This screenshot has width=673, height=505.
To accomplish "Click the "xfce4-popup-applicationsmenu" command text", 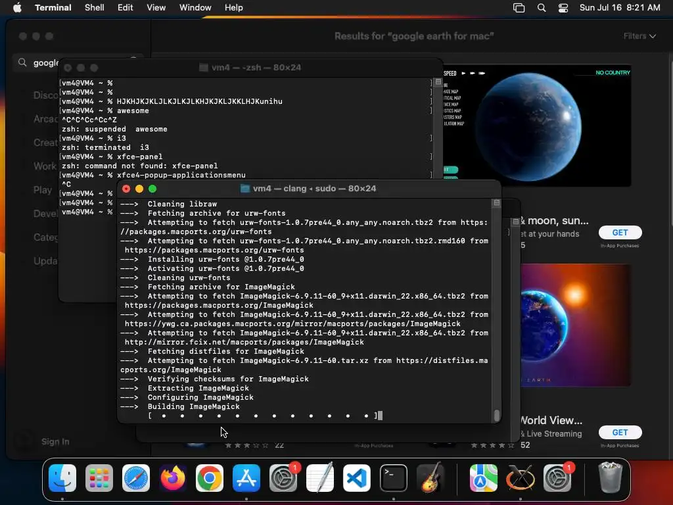I will tap(181, 175).
